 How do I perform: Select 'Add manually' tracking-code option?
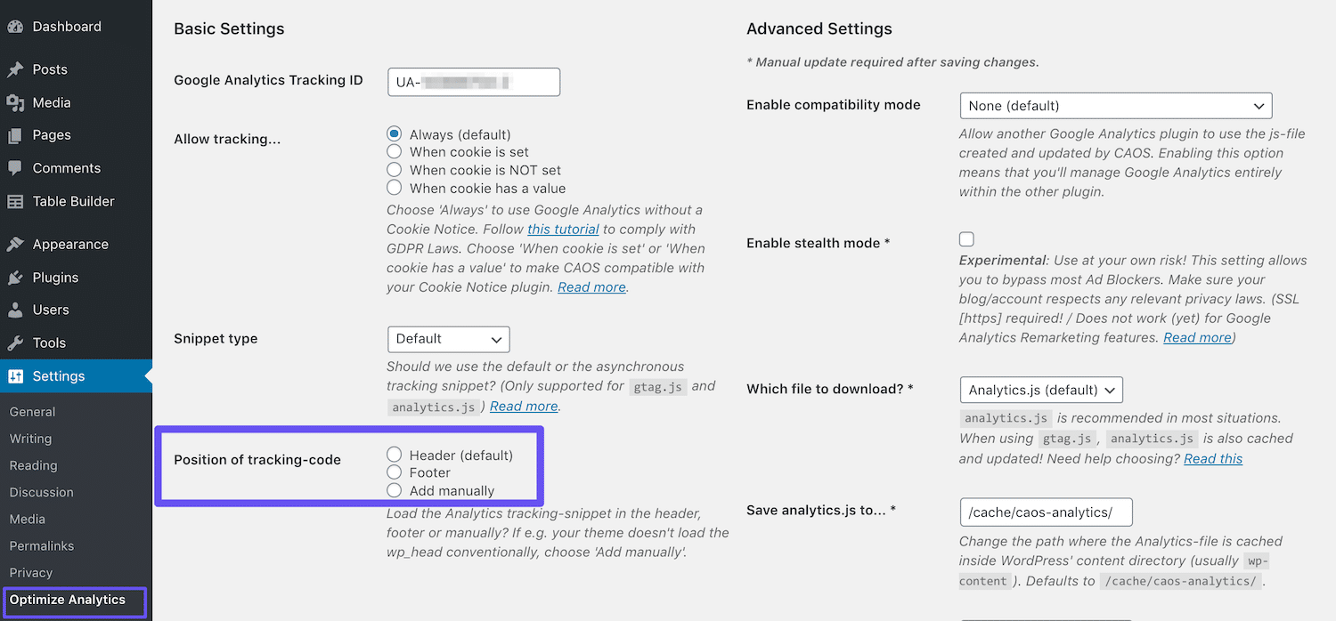(x=395, y=490)
